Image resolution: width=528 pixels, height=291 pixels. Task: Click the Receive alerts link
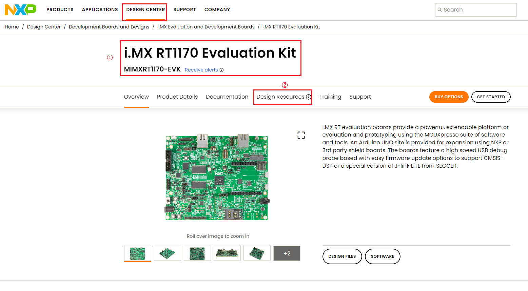tap(201, 70)
